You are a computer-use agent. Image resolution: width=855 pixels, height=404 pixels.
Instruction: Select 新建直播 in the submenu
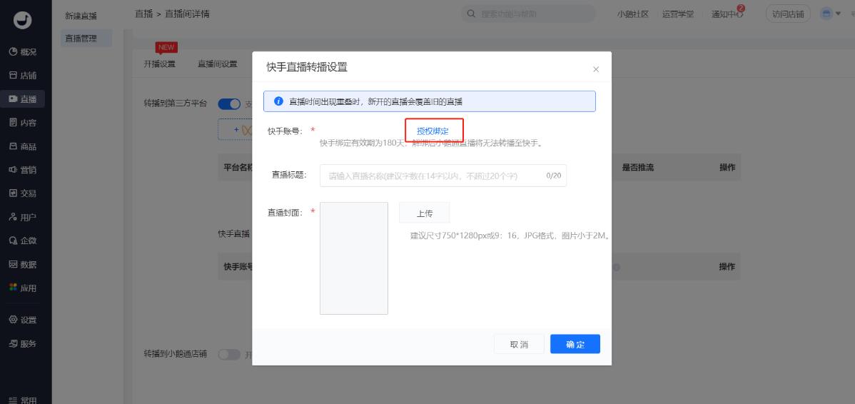click(81, 16)
